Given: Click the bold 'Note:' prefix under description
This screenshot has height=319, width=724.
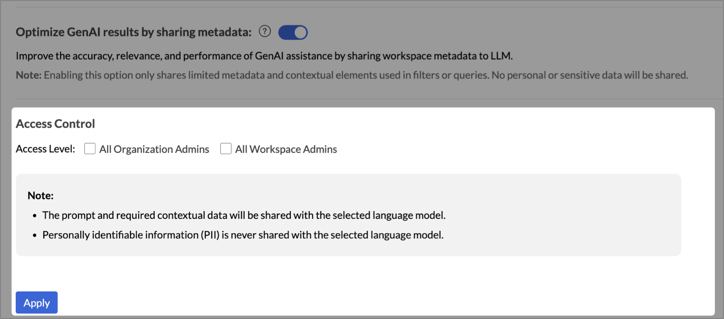Looking at the screenshot, I should coord(28,75).
